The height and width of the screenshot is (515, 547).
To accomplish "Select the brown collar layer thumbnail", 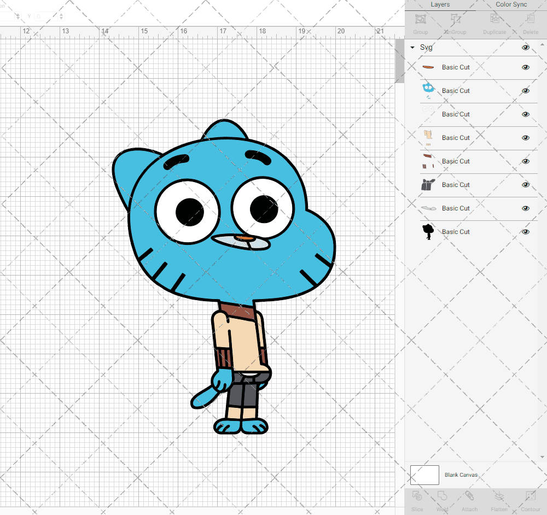I will [x=428, y=161].
